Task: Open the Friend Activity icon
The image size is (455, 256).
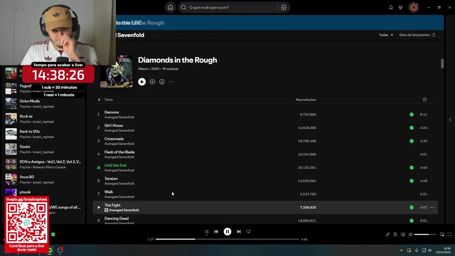Action: [401, 7]
